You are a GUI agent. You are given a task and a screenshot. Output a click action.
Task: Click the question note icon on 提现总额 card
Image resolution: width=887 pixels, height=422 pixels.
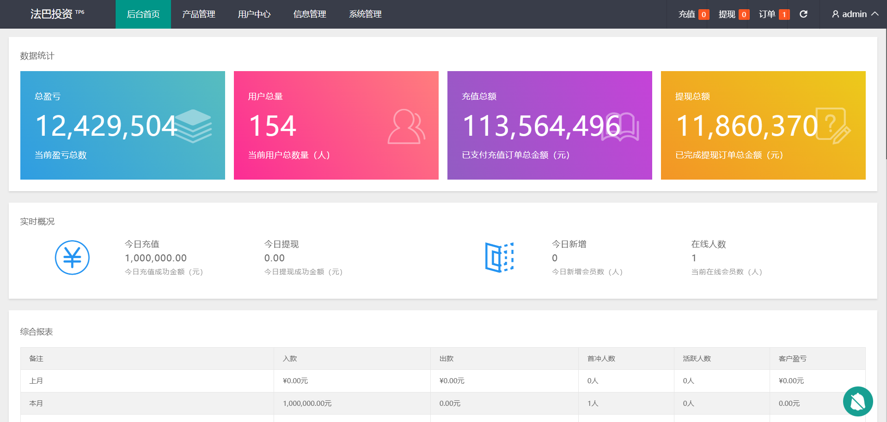click(x=833, y=126)
